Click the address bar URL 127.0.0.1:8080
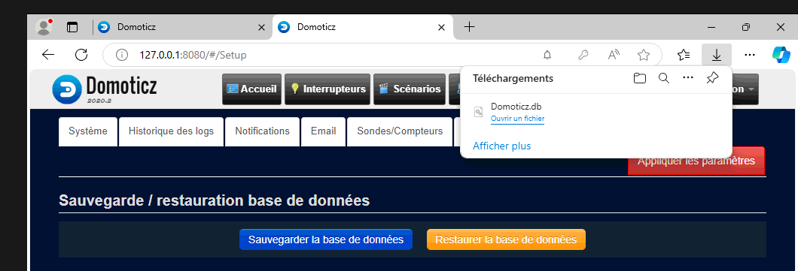 point(193,55)
